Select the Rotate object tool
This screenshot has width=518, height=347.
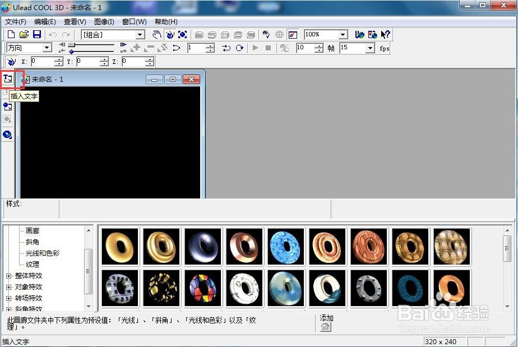point(170,34)
